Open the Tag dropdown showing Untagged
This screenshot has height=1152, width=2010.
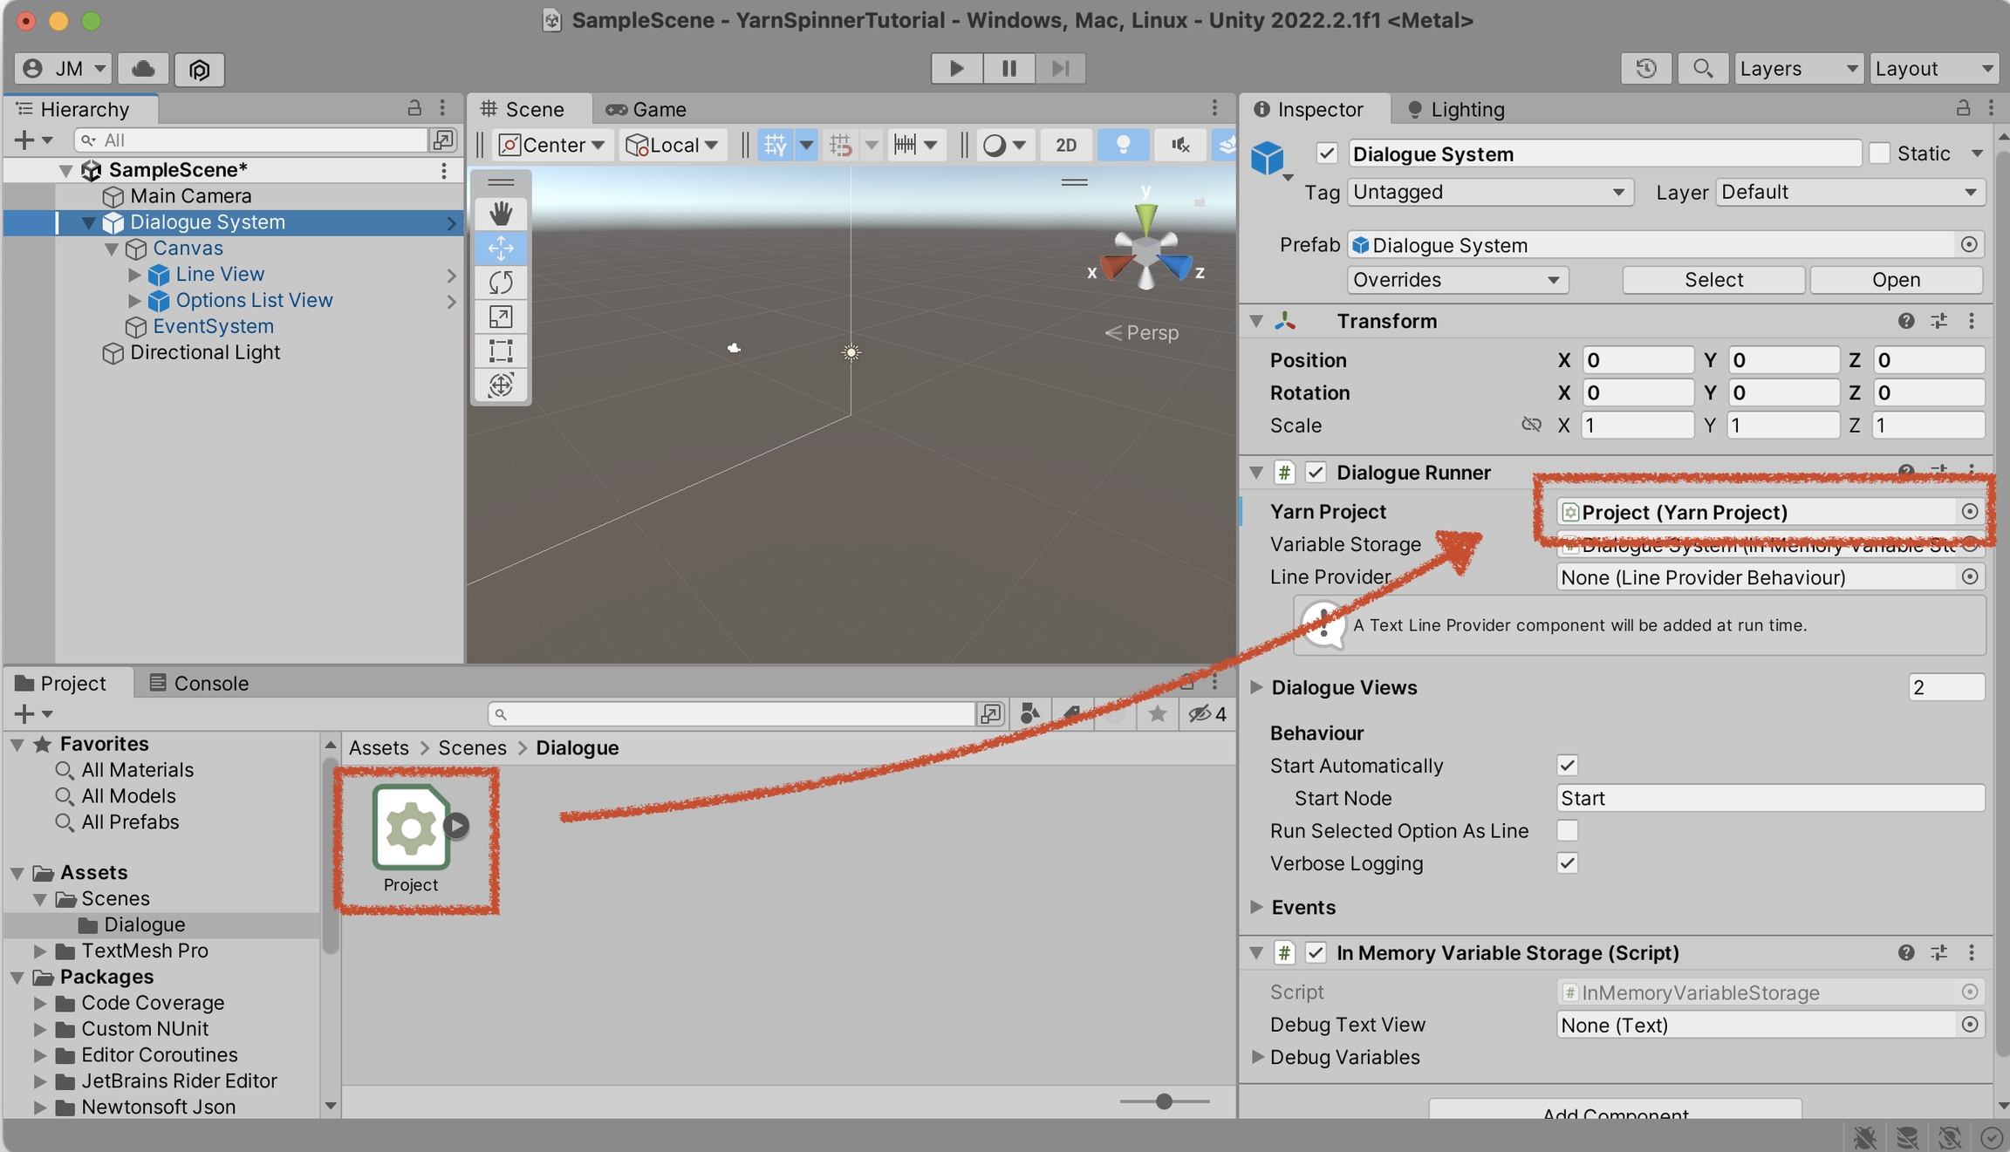click(1488, 192)
